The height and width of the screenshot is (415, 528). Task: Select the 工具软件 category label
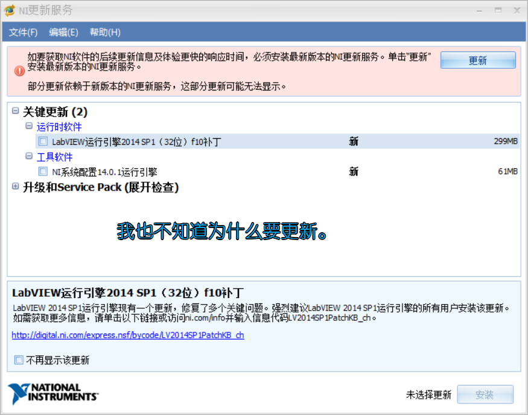[x=54, y=157]
